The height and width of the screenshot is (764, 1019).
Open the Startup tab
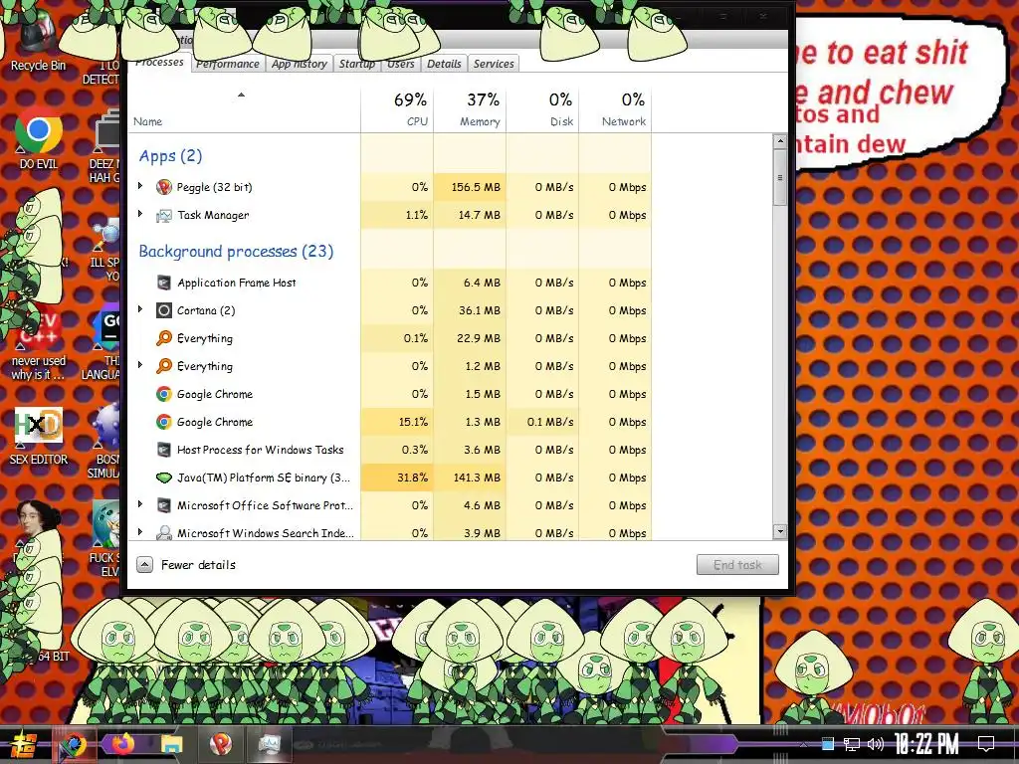click(x=357, y=64)
